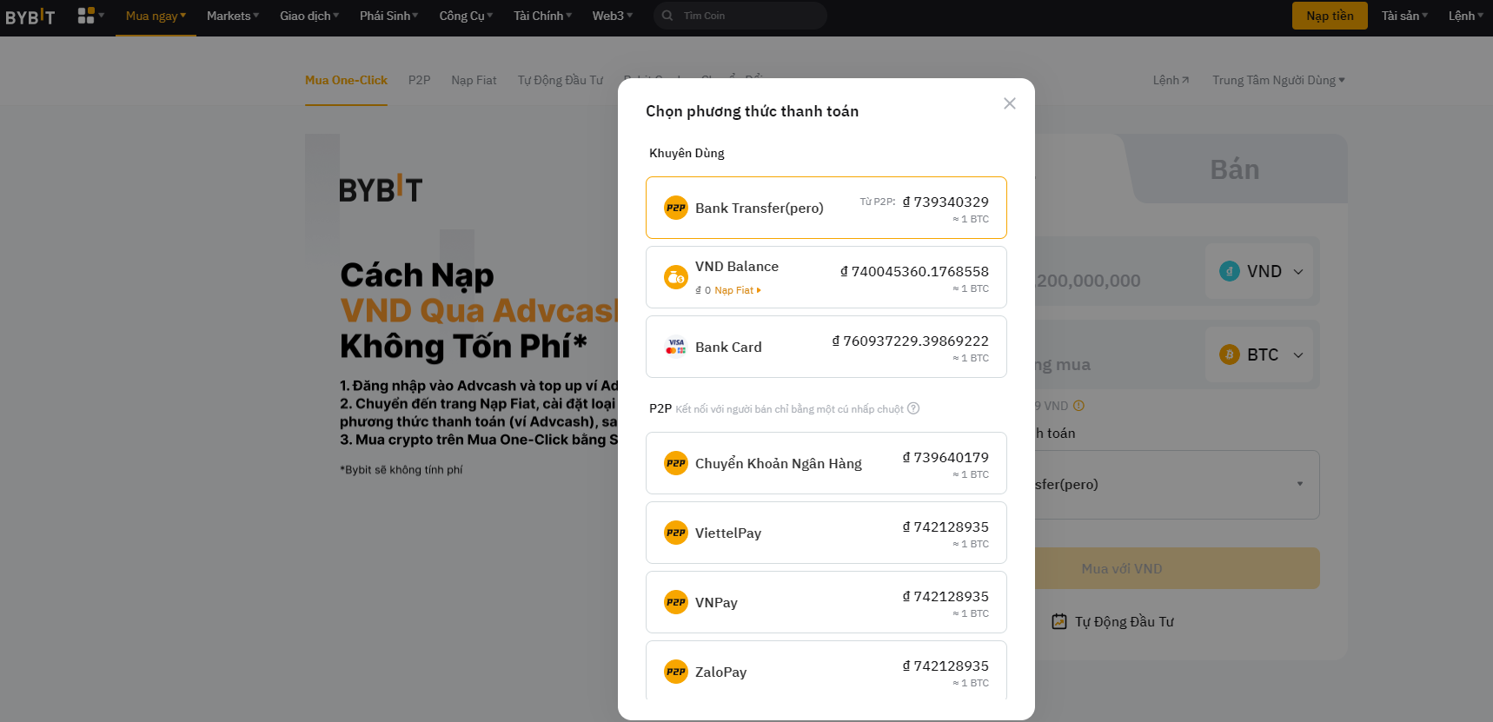Click the Nạp tiền button
1493x722 pixels.
(x=1330, y=16)
